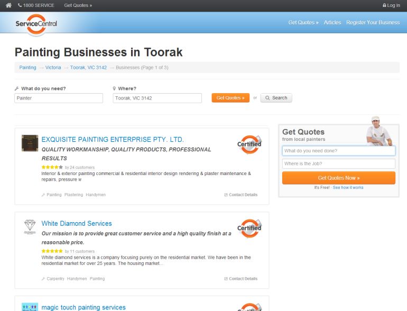Click Certified badge on Exquisite Painting listing
The image size is (407, 311).
[x=249, y=144]
